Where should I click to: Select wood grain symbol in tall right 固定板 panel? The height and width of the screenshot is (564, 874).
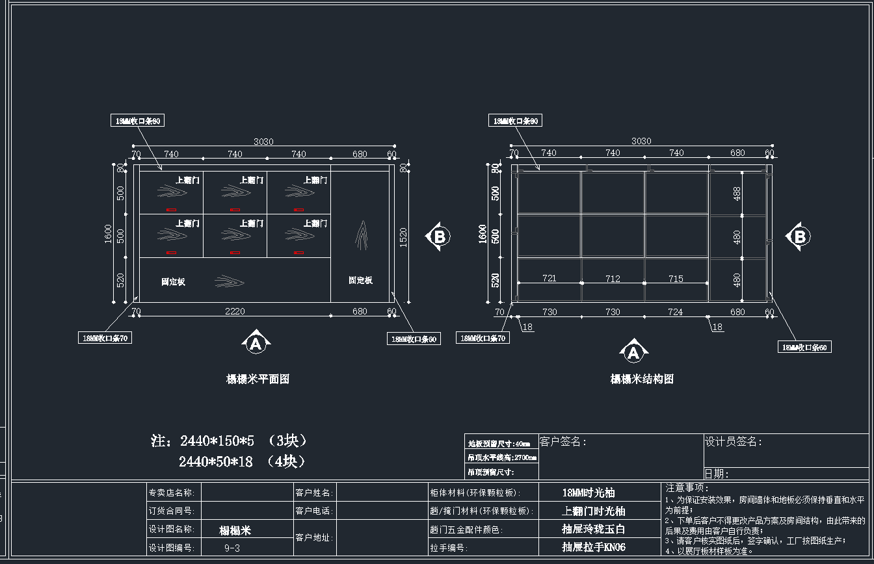click(361, 235)
